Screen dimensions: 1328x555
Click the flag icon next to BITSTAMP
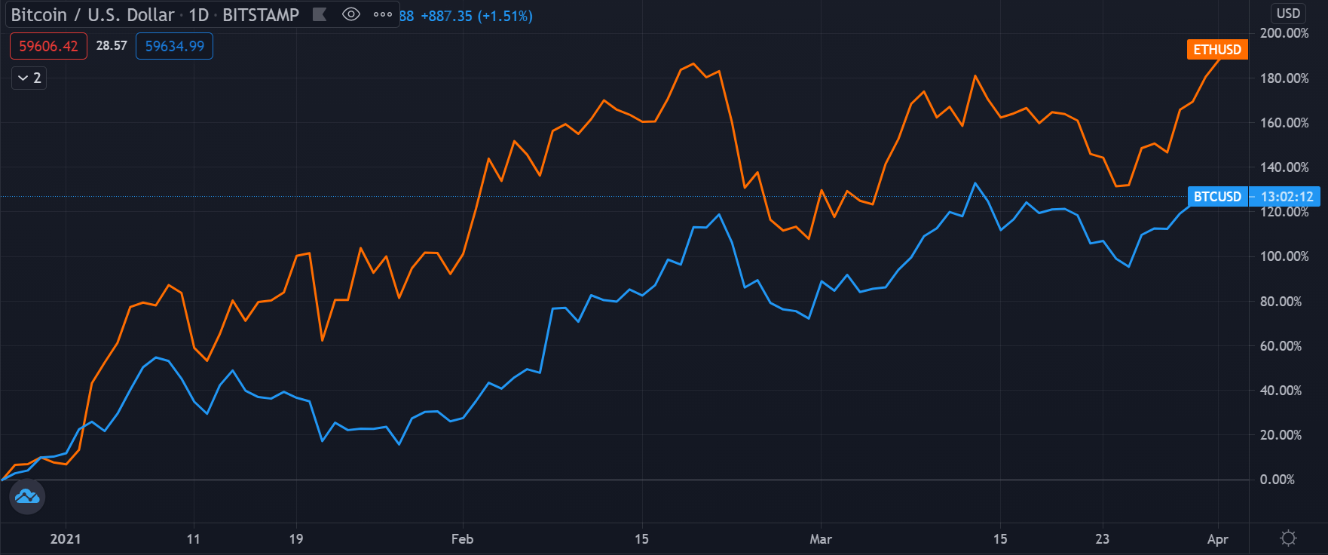320,14
